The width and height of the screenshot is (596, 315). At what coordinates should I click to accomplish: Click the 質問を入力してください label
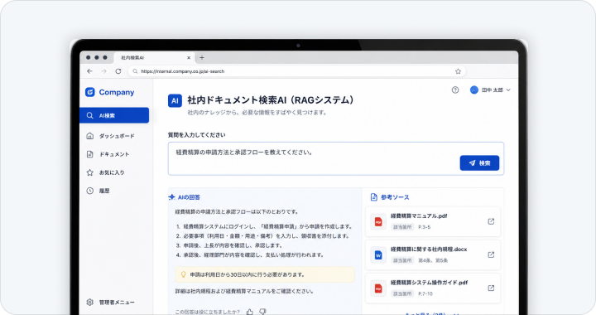click(196, 135)
